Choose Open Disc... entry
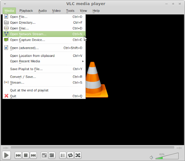Screen dimensions: 185x161 pyautogui.click(x=44, y=28)
